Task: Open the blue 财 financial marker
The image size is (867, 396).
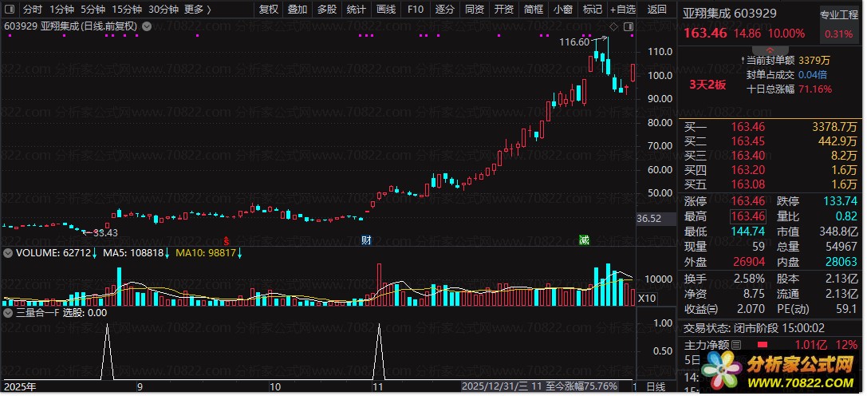Action: (x=365, y=240)
